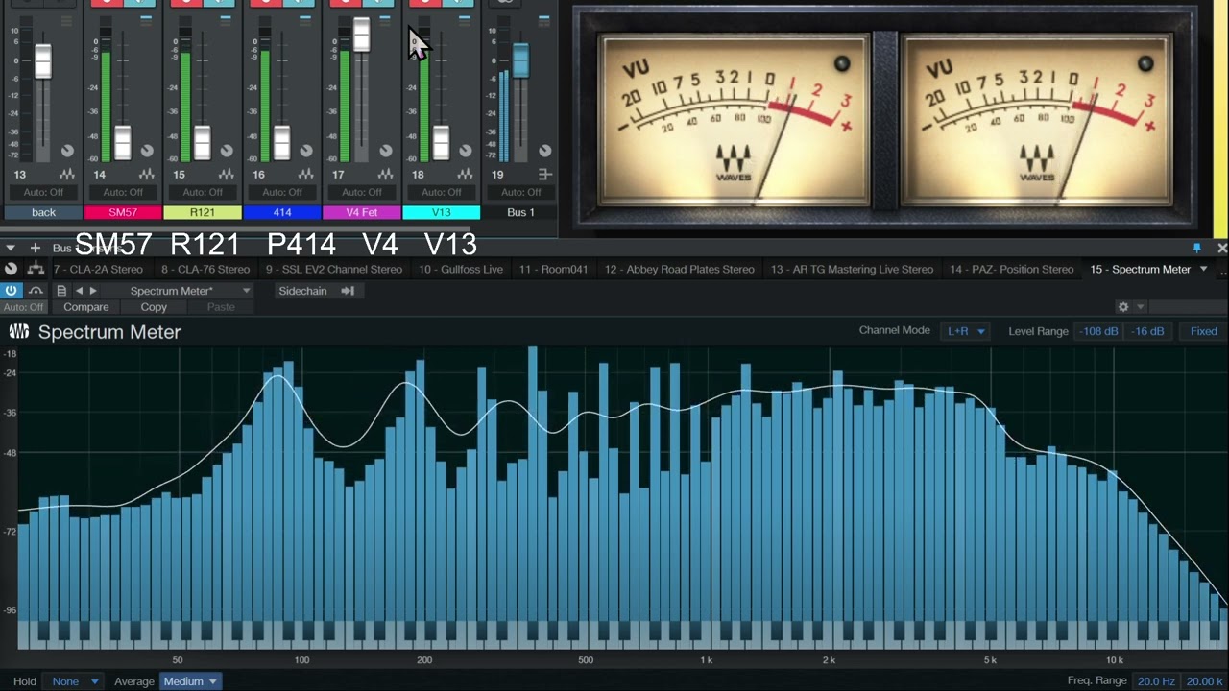Toggle Auto: Off on the 414 channel

pyautogui.click(x=282, y=192)
